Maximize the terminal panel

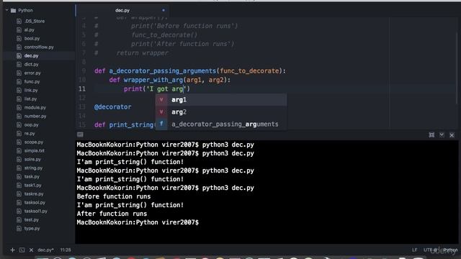(431, 135)
